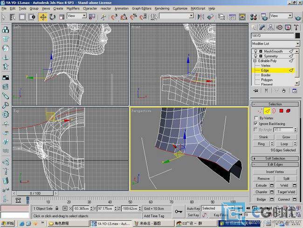303x228 pixels.
Task: Open the Chamfer settings box
Action: (272, 192)
